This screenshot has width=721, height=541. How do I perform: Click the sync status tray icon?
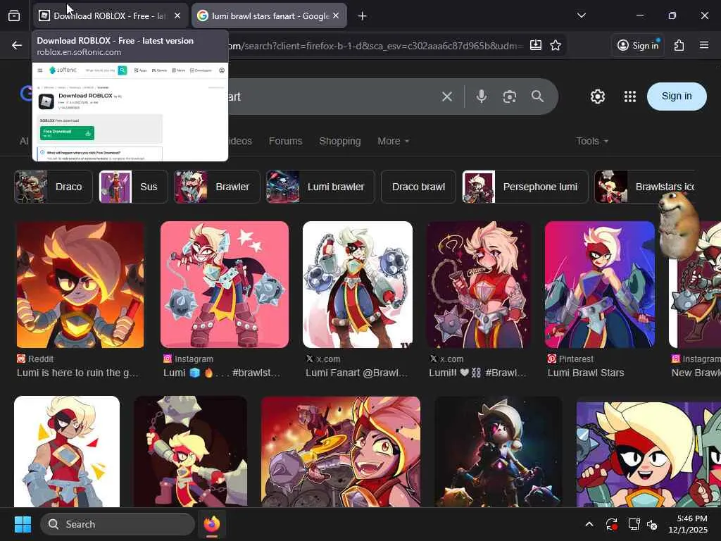pos(612,524)
